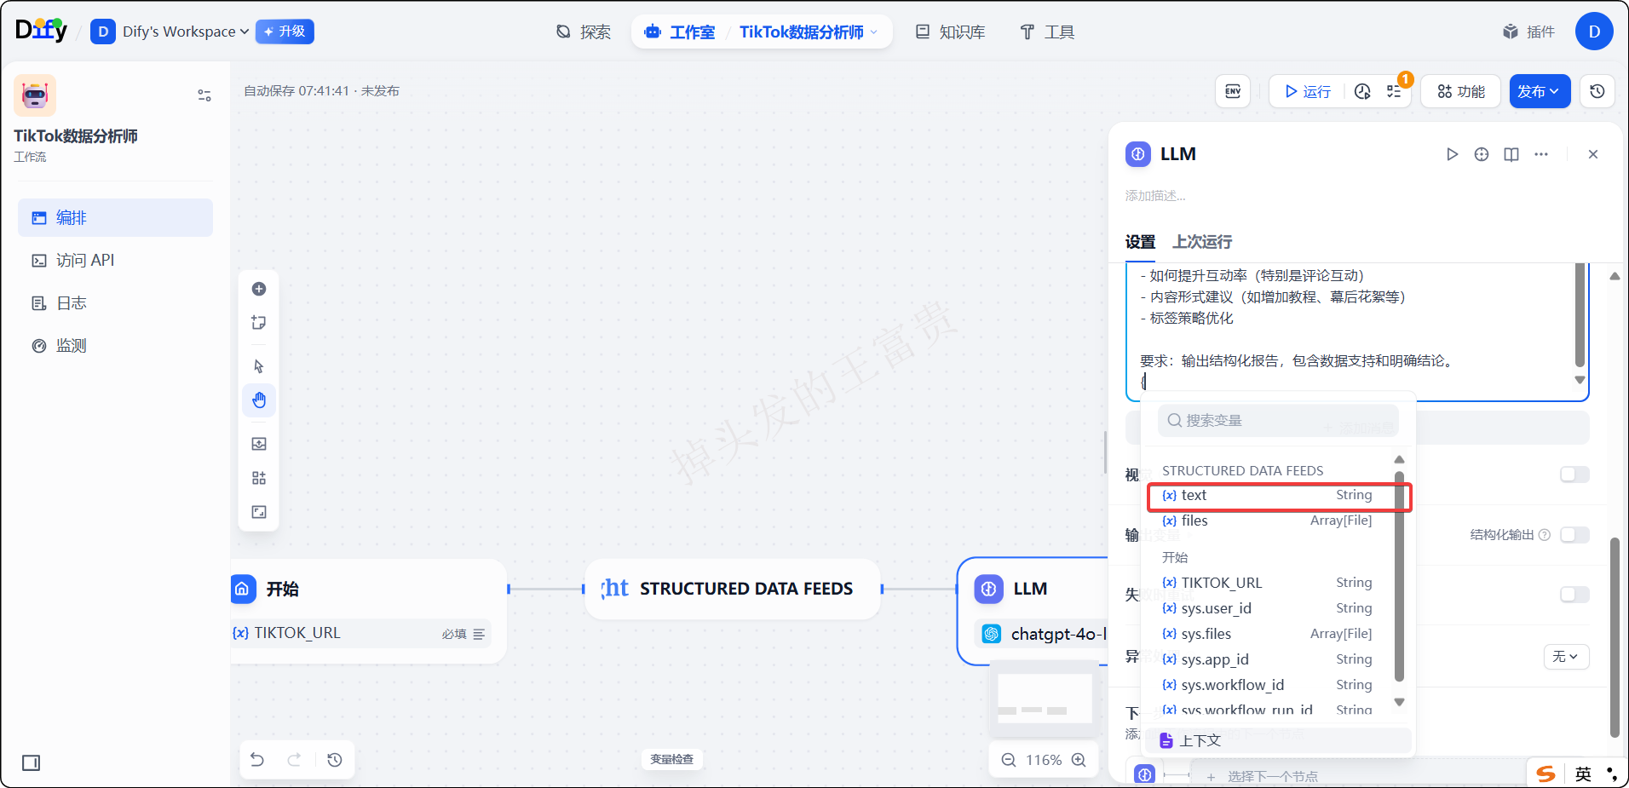The height and width of the screenshot is (788, 1629).
Task: Click the undo arrow
Action: (x=257, y=759)
